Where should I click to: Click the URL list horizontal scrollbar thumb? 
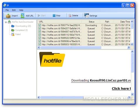click(71, 47)
